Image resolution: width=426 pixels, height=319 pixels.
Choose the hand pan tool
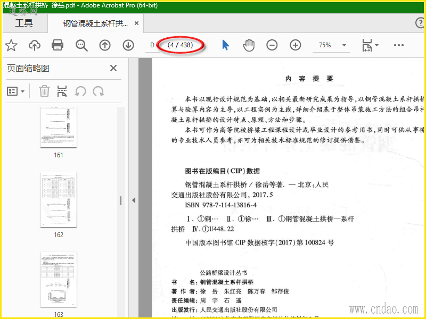pyautogui.click(x=249, y=45)
